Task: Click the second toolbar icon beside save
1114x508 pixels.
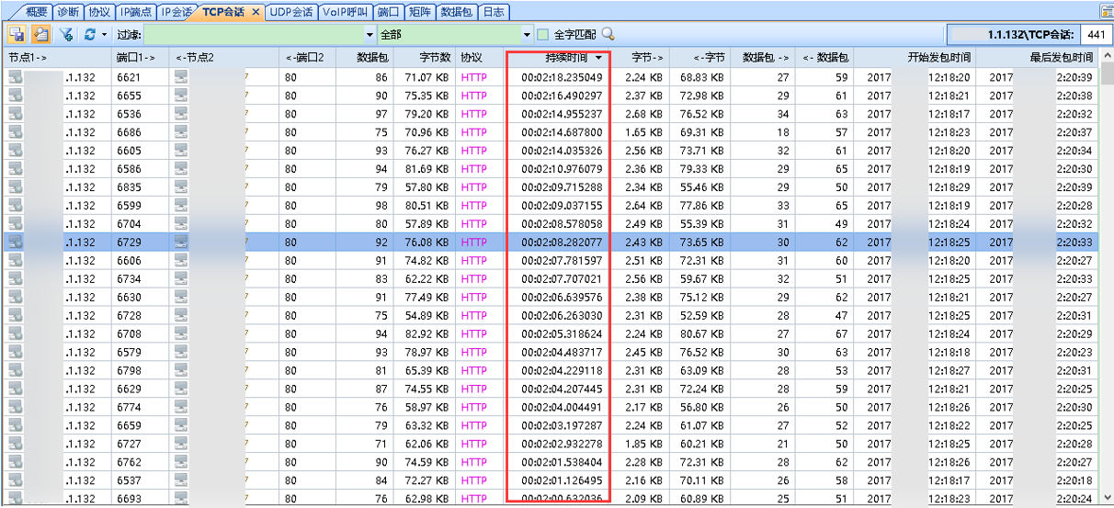Action: (40, 34)
